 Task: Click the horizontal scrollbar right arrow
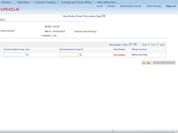(x=177, y=131)
